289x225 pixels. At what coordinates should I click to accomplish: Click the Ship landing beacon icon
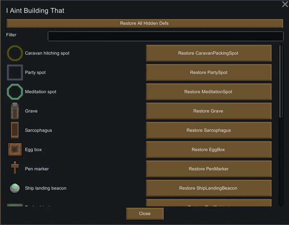[15, 188]
